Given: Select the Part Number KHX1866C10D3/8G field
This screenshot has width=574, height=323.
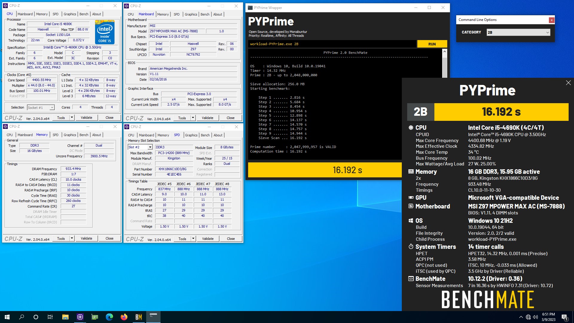Looking at the screenshot, I should click(174, 169).
